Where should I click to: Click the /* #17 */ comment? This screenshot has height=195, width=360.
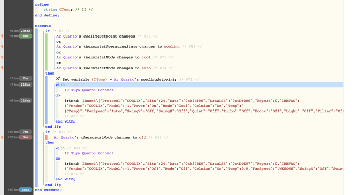click(x=75, y=116)
